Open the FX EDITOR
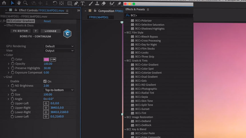Viewport: 246px width, 138px height. point(20,31)
